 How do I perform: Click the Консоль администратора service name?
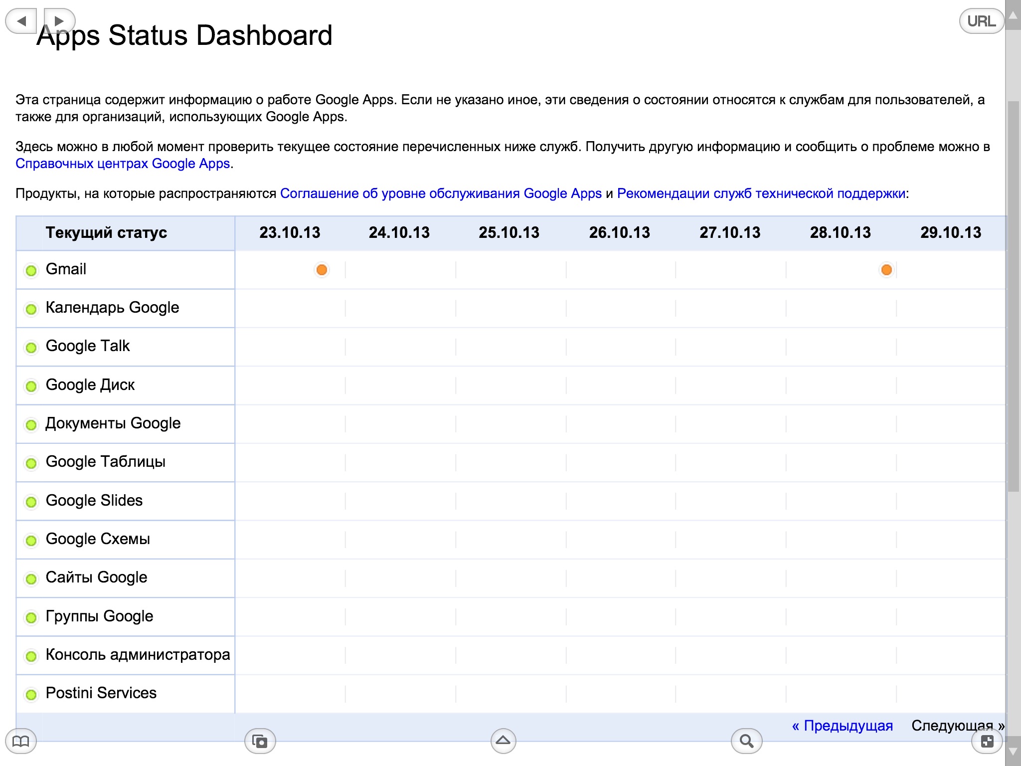click(138, 655)
